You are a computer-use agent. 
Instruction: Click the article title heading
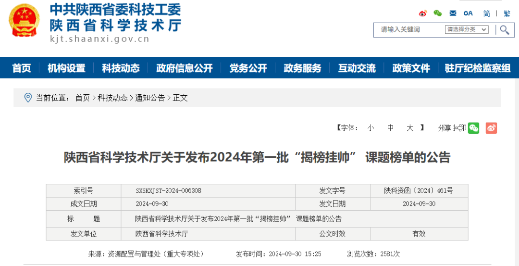click(x=257, y=158)
